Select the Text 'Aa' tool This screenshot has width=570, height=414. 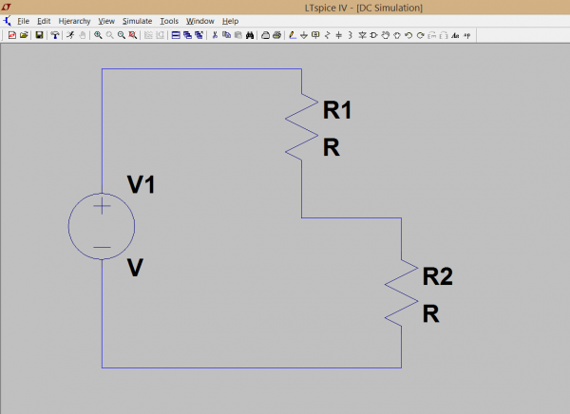point(455,35)
